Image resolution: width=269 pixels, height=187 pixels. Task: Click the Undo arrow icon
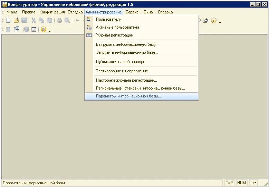(x=77, y=20)
